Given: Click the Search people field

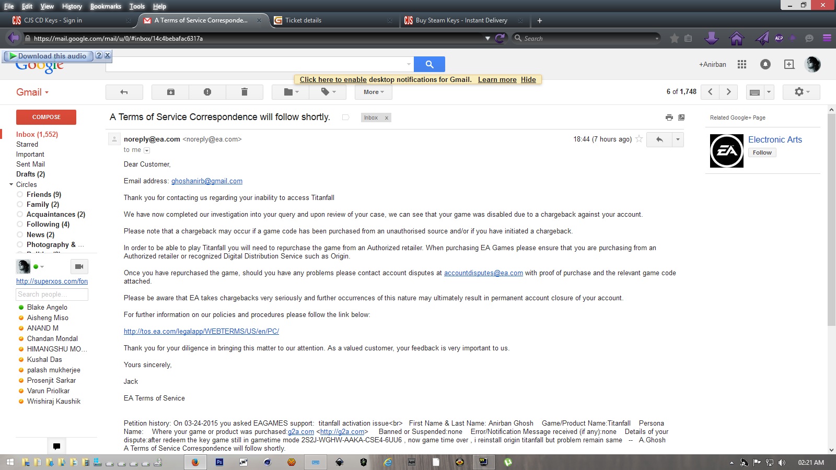Looking at the screenshot, I should 52,295.
